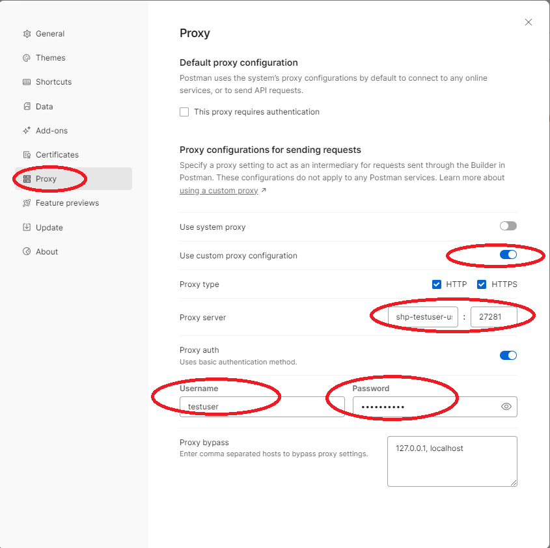Open the 'using a custom proxy' link

click(x=219, y=191)
